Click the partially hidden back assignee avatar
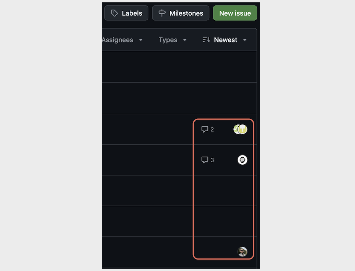 point(236,129)
